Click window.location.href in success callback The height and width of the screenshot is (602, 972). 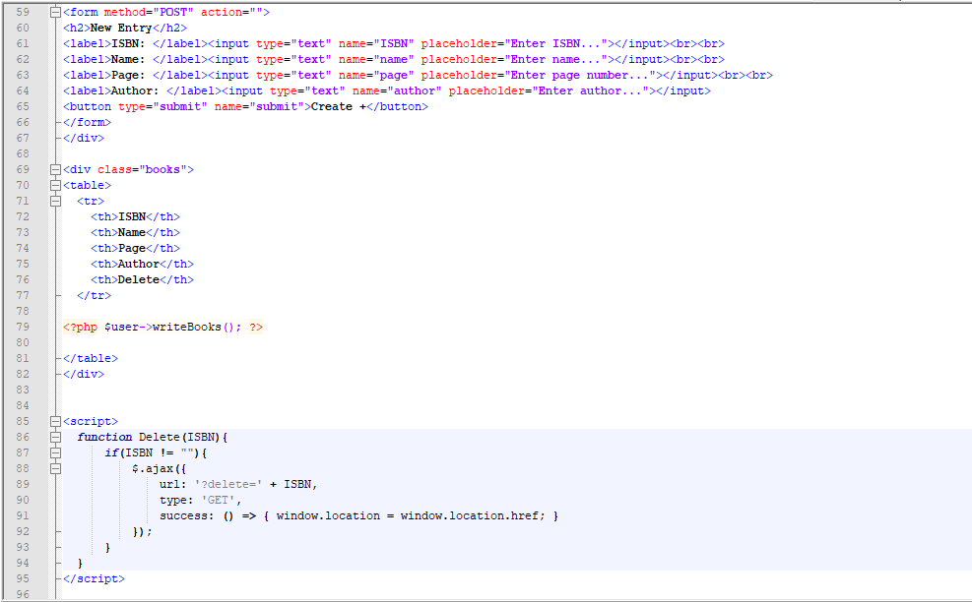pyautogui.click(x=470, y=515)
